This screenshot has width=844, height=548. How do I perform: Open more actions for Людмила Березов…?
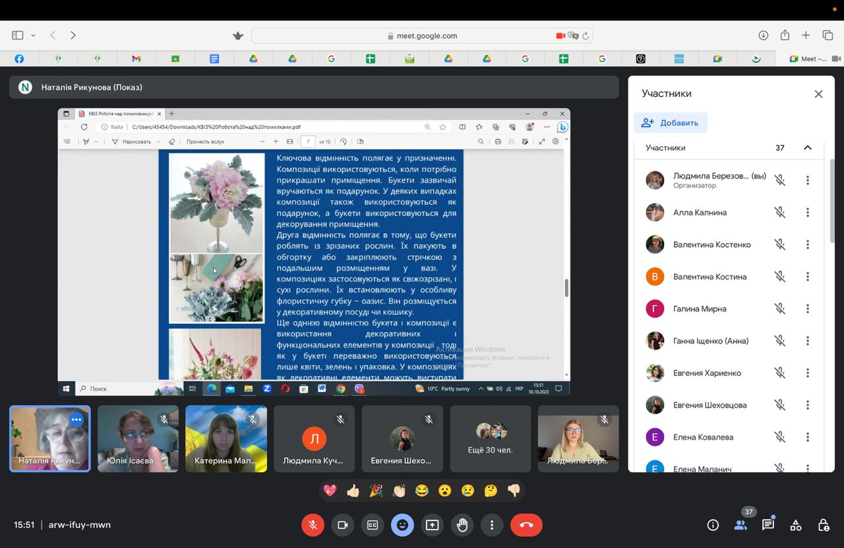coord(807,180)
